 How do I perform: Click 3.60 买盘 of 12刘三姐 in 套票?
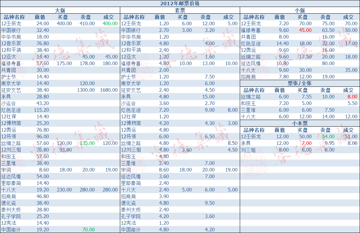(x=187, y=150)
